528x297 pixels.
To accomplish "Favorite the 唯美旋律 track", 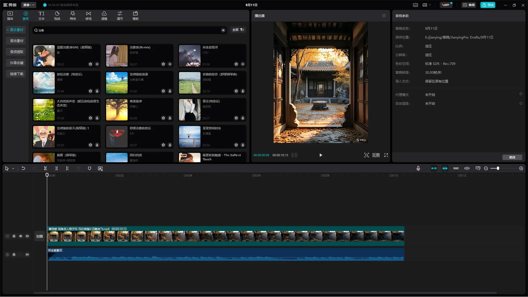I will click(163, 118).
